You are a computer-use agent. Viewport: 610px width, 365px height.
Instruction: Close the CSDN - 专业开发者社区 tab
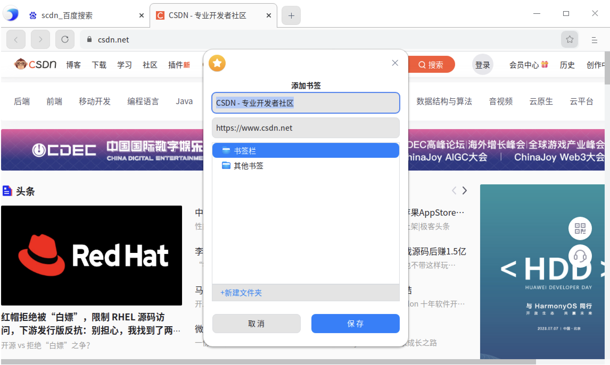pyautogui.click(x=269, y=16)
